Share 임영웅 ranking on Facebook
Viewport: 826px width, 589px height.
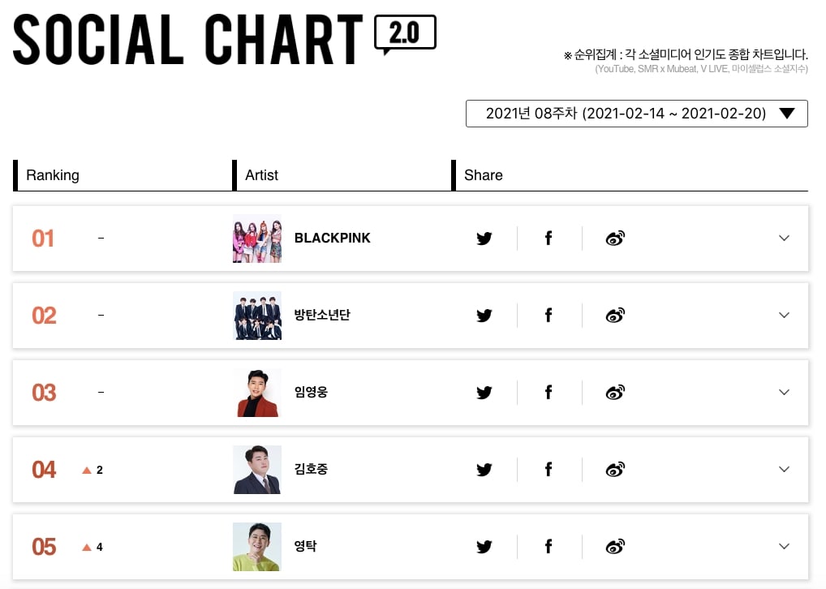tap(549, 392)
